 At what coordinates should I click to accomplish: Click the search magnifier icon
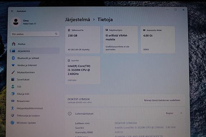(x=56, y=34)
